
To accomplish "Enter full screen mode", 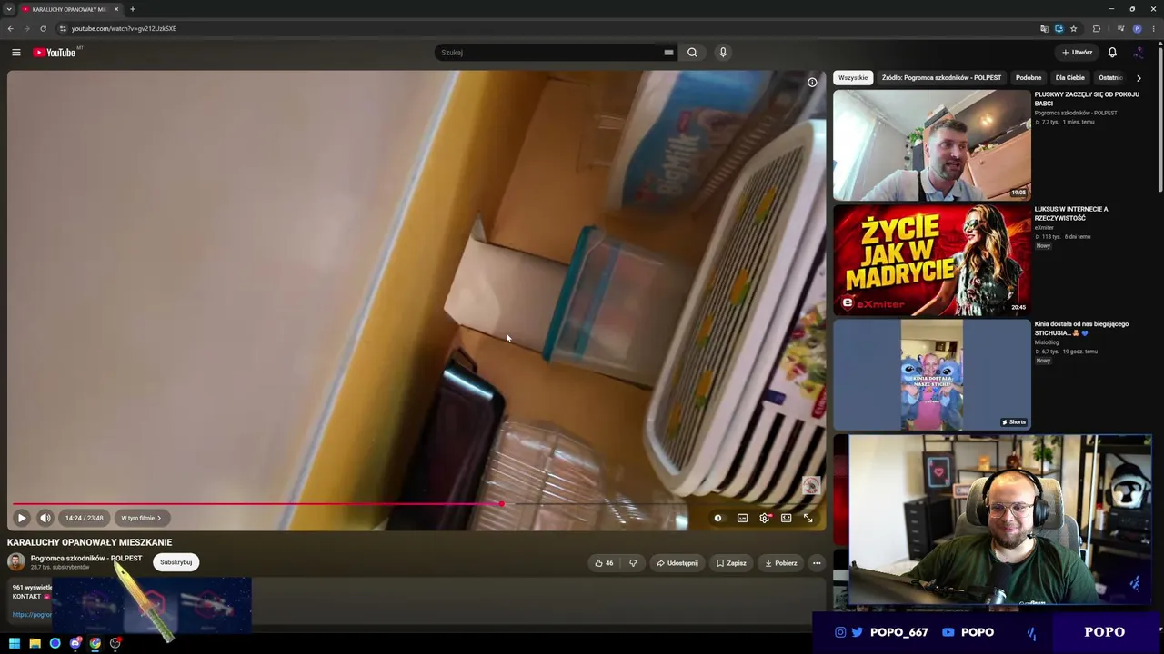I will pyautogui.click(x=808, y=518).
